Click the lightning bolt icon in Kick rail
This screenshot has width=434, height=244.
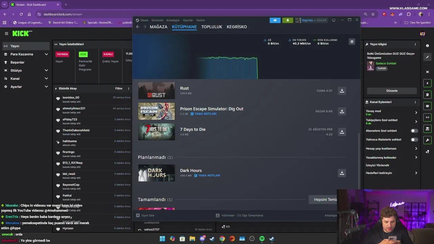point(427,83)
